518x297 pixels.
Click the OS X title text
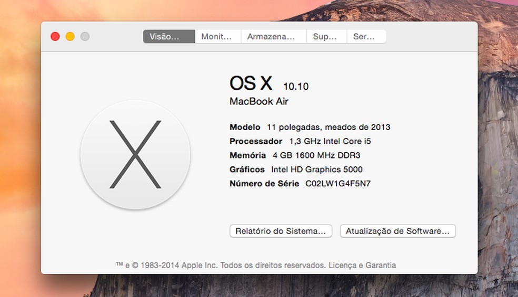pos(251,83)
